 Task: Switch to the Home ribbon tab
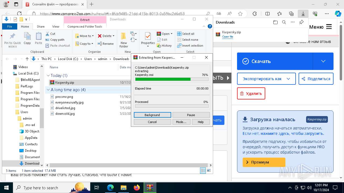click(25, 27)
